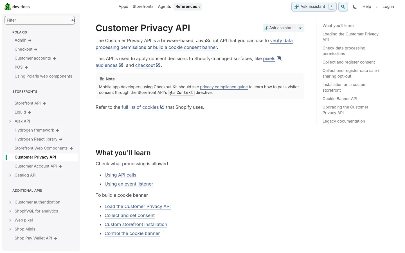Click the arrow icon next to Customer Account API
The image size is (405, 253).
pos(61,166)
